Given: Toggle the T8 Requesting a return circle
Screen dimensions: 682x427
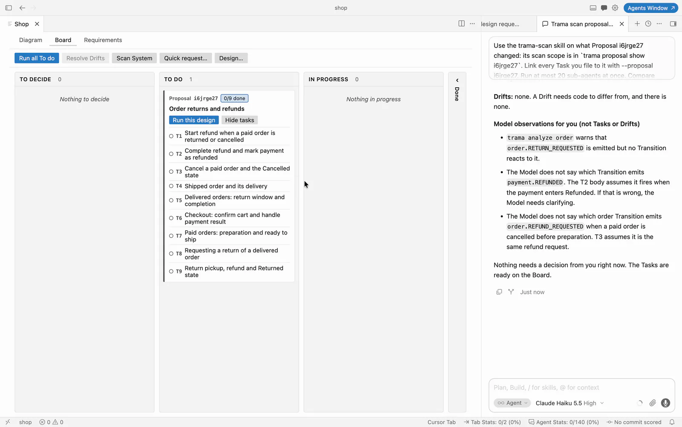Looking at the screenshot, I should (171, 254).
